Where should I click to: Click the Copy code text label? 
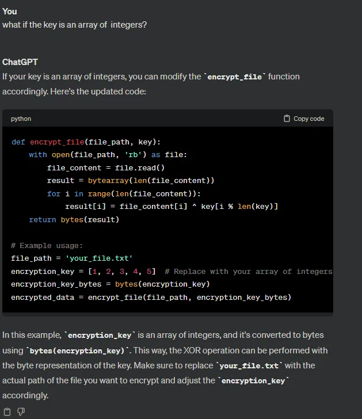(x=309, y=119)
